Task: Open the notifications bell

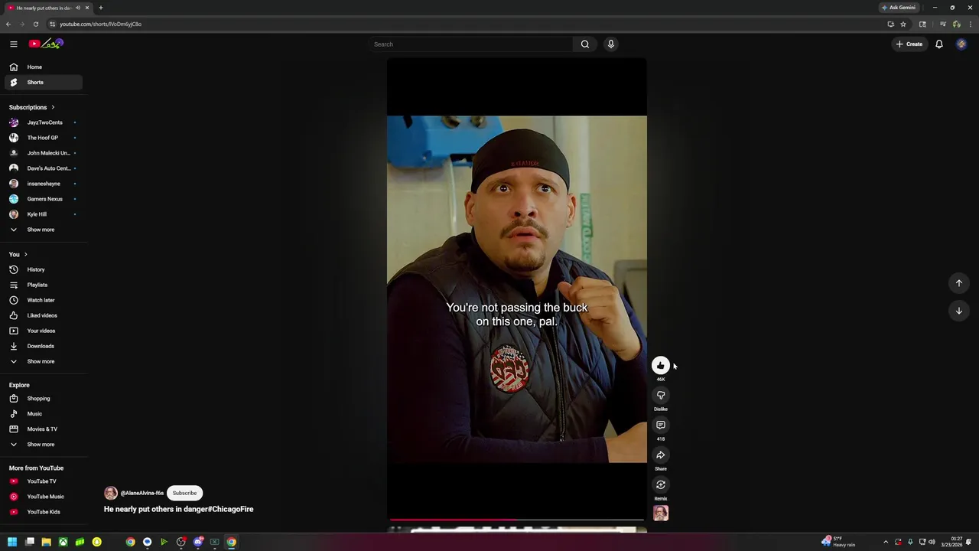Action: 939,44
